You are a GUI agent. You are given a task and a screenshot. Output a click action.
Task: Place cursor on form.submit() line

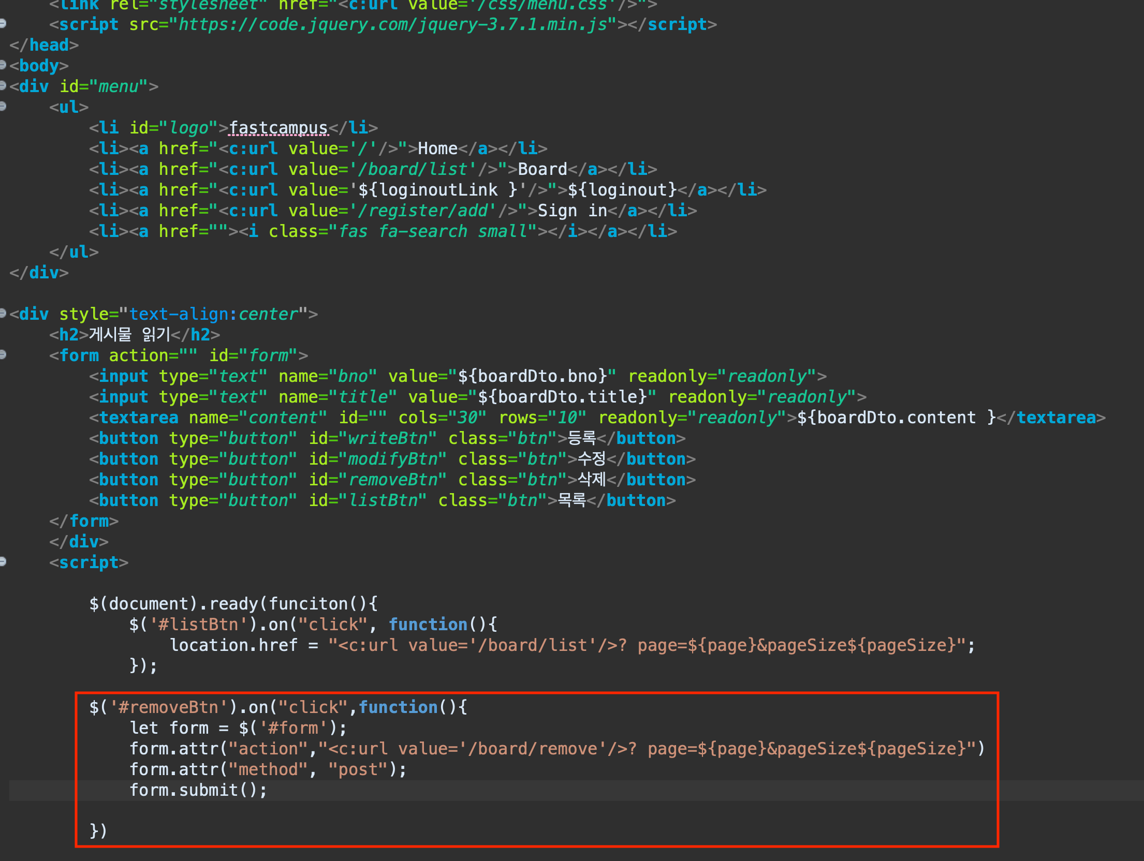click(x=198, y=790)
